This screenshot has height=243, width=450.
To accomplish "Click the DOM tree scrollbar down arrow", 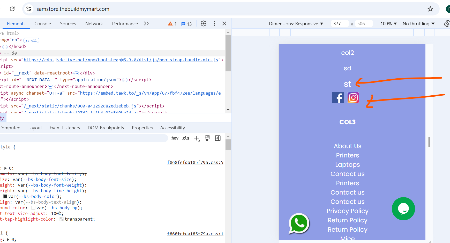I will pos(228,110).
